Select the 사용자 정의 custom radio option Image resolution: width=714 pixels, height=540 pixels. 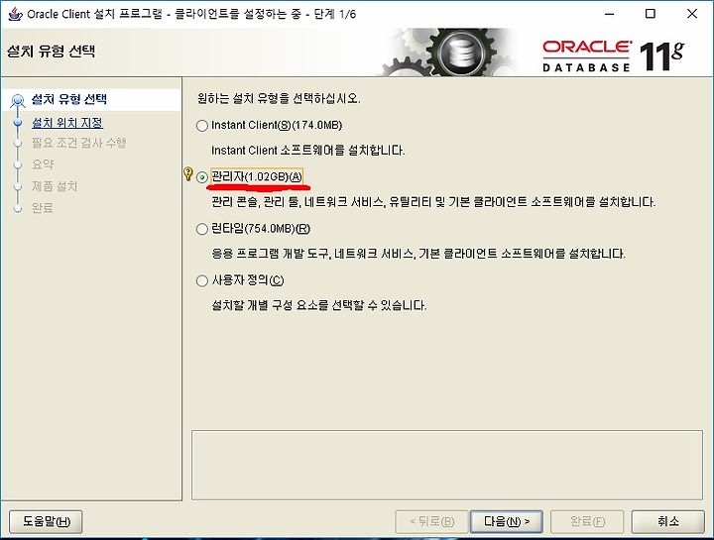pos(201,280)
